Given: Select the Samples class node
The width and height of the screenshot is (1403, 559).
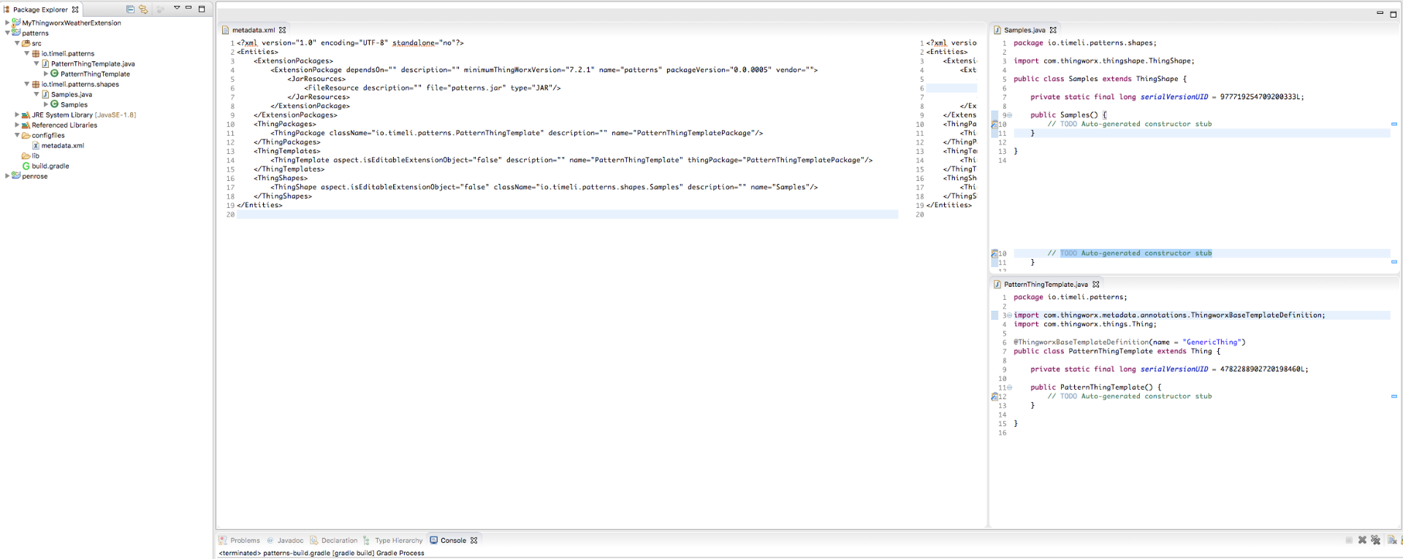Looking at the screenshot, I should pos(74,104).
